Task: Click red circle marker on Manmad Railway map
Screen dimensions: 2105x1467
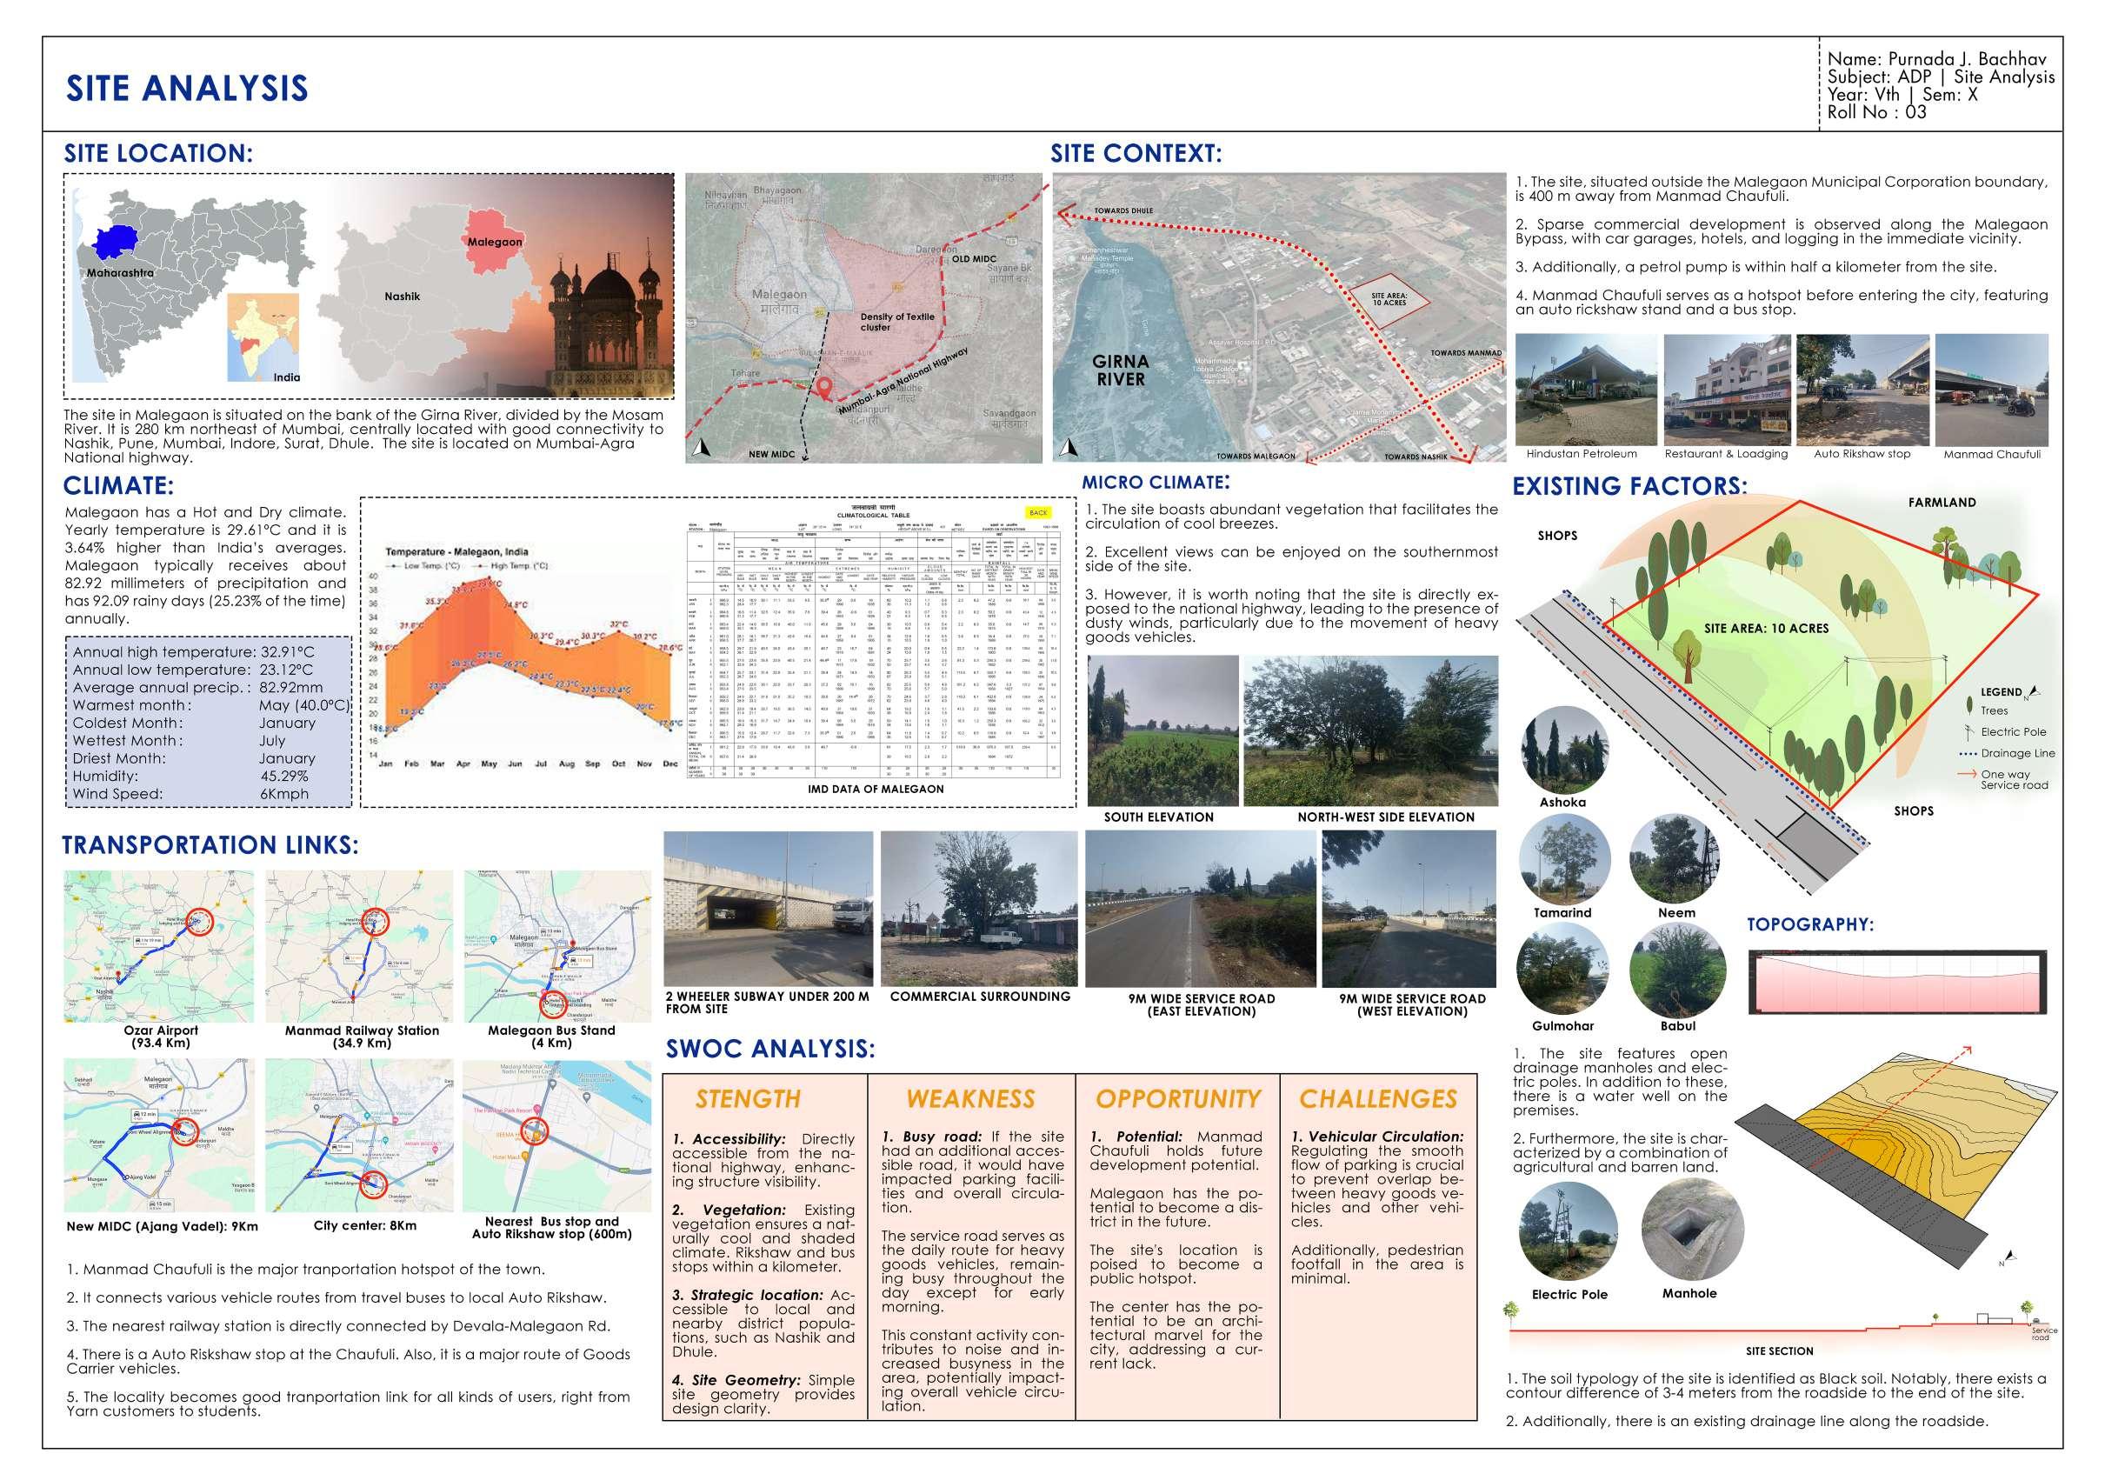Action: [374, 922]
